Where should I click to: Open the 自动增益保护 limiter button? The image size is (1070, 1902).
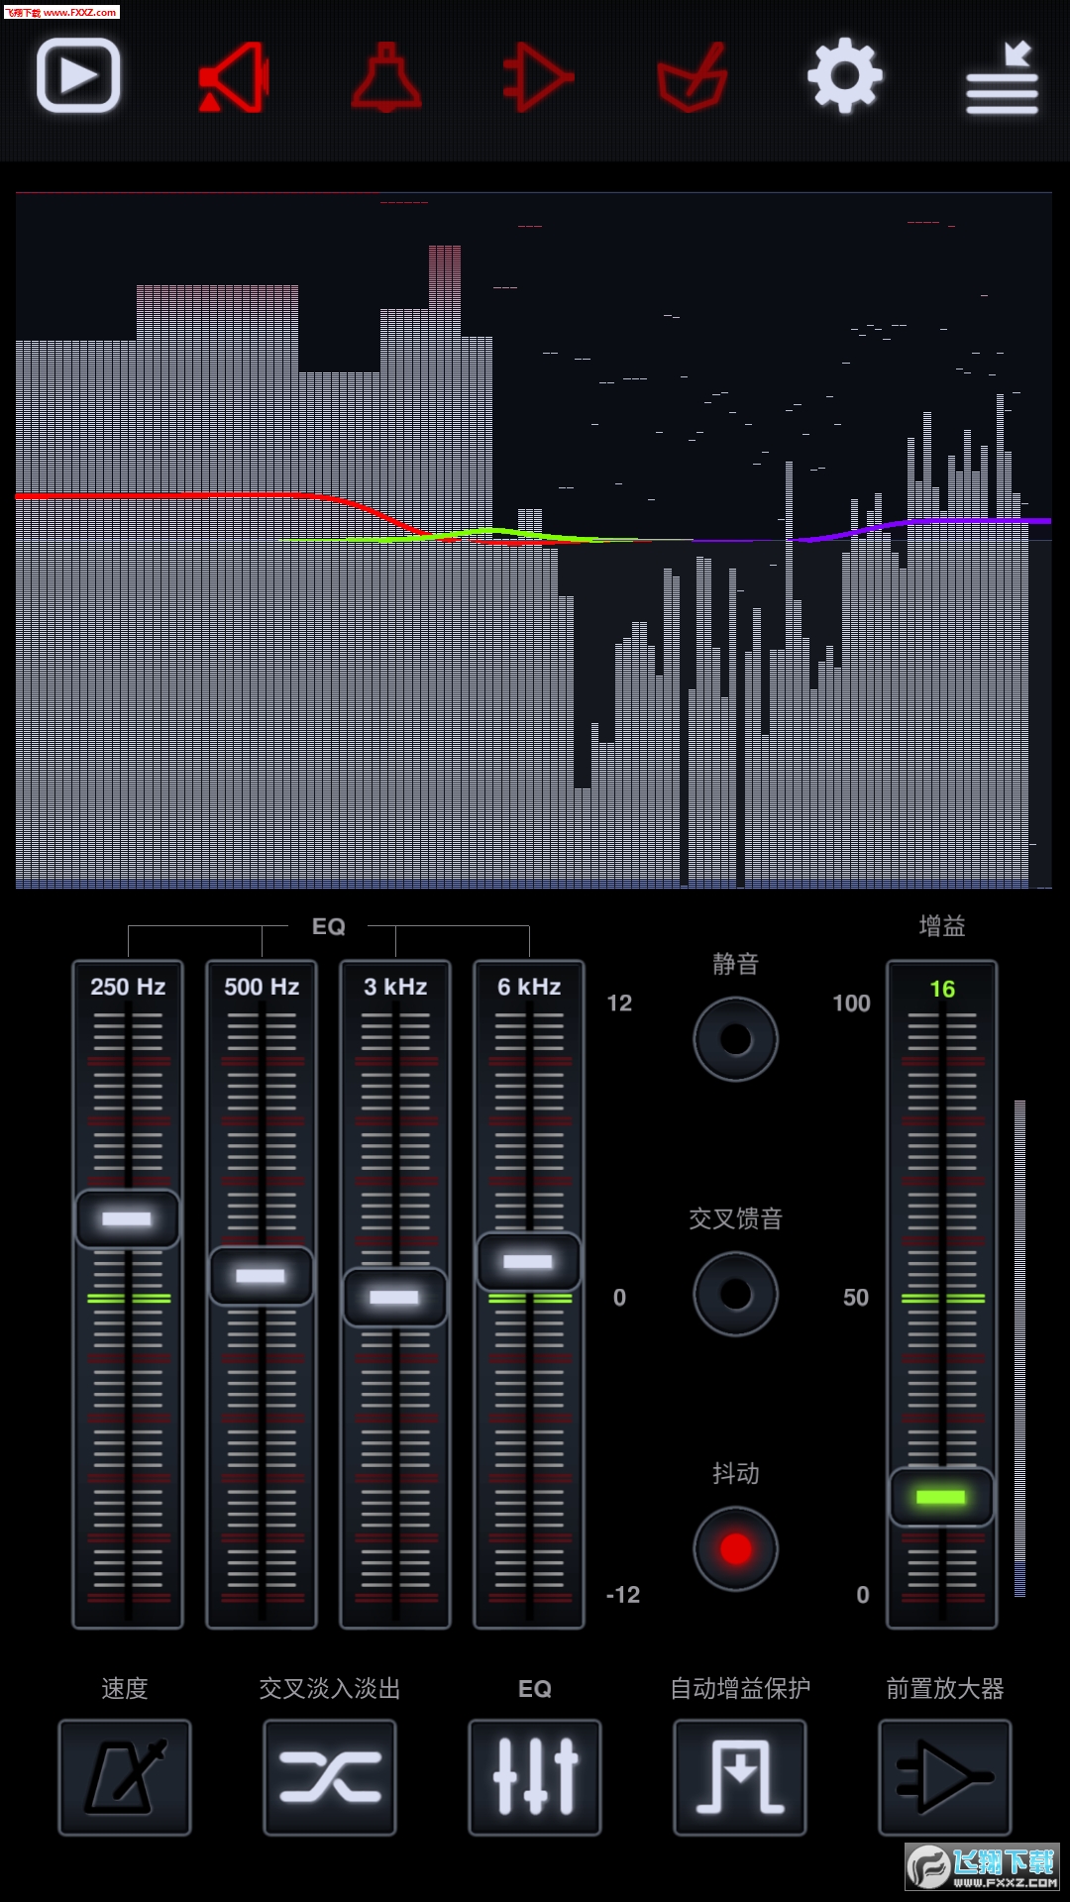click(740, 1777)
